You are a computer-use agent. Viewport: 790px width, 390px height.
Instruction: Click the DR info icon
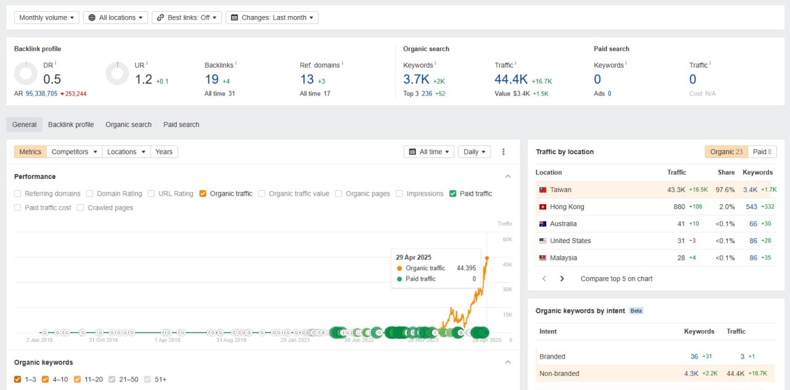click(56, 63)
